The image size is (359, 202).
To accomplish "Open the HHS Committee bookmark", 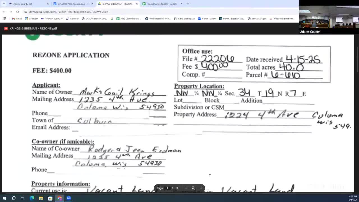I will click(x=129, y=19).
